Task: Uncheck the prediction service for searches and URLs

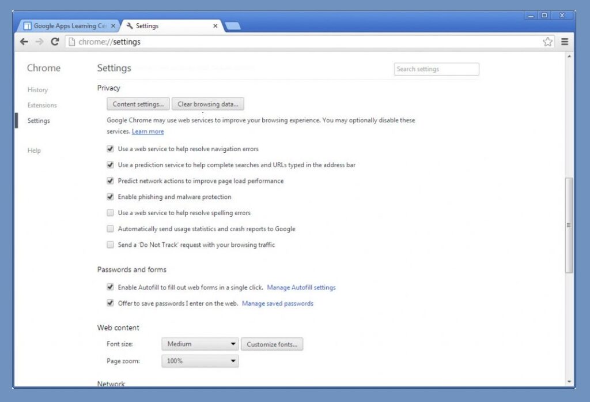Action: (x=110, y=164)
